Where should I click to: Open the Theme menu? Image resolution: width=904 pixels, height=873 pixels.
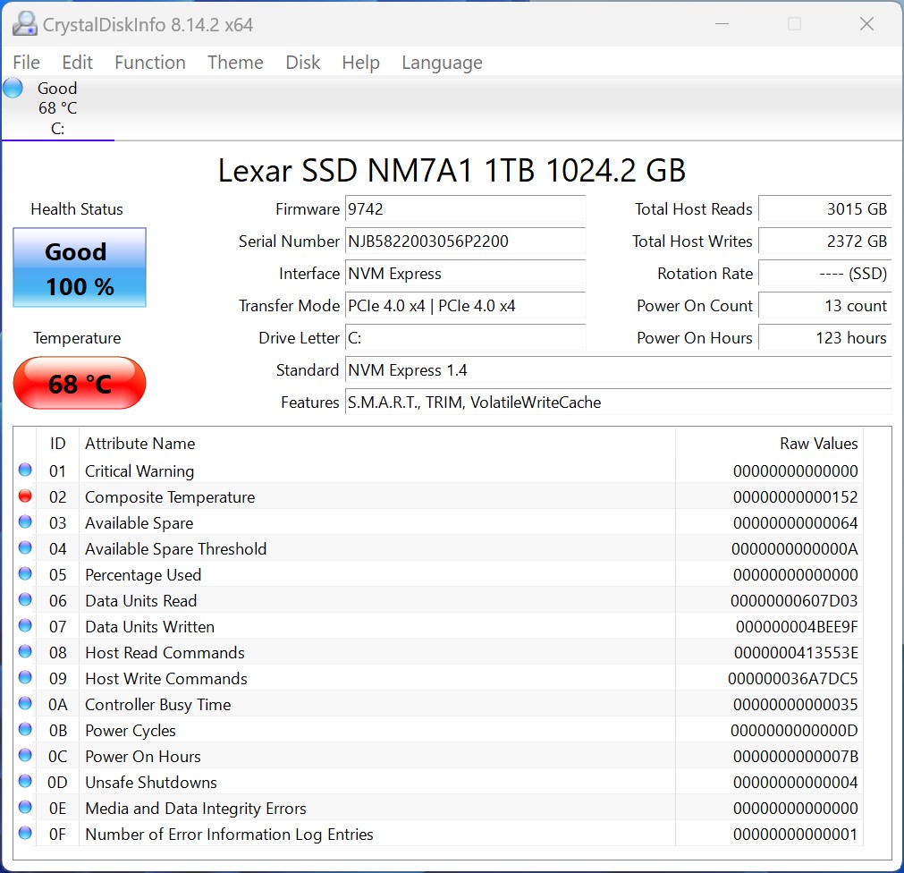point(235,63)
